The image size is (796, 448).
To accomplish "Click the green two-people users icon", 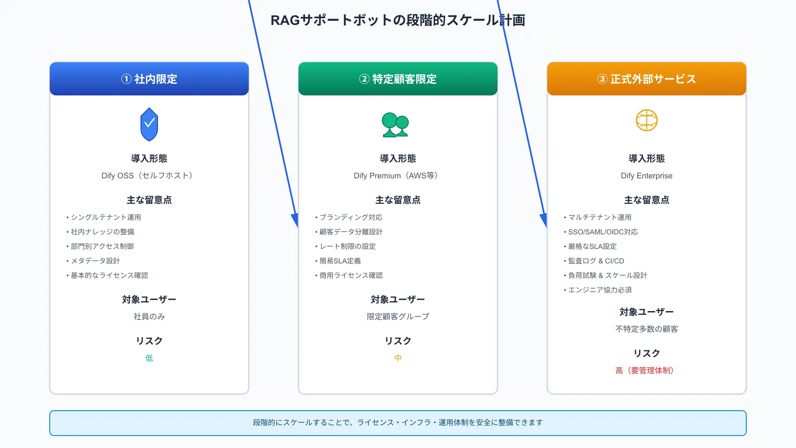I will tap(396, 125).
